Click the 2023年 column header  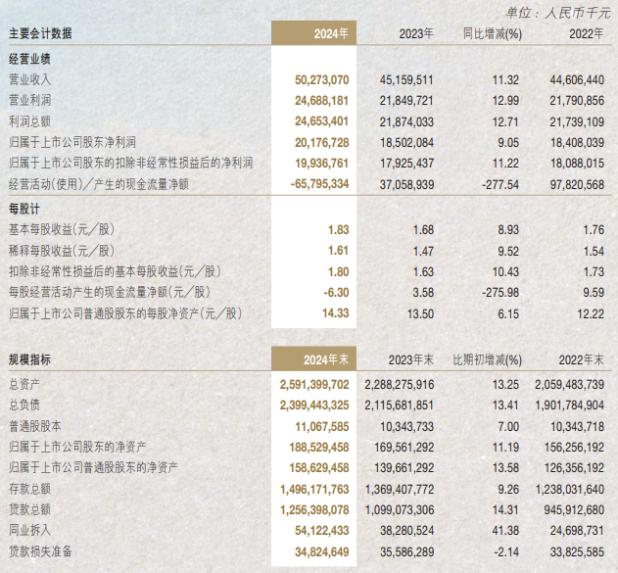click(x=416, y=34)
